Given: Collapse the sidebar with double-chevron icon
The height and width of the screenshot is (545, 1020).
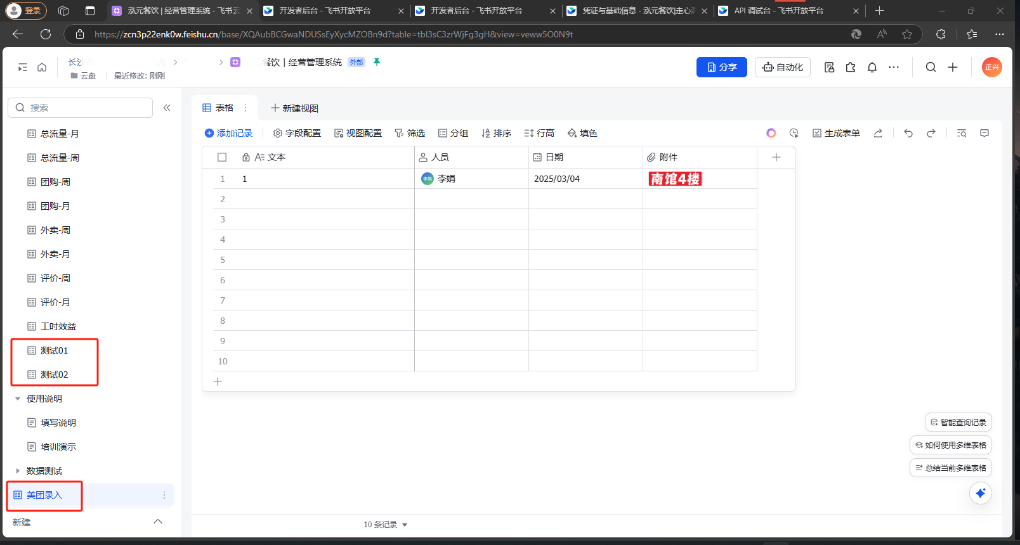Looking at the screenshot, I should (x=167, y=108).
